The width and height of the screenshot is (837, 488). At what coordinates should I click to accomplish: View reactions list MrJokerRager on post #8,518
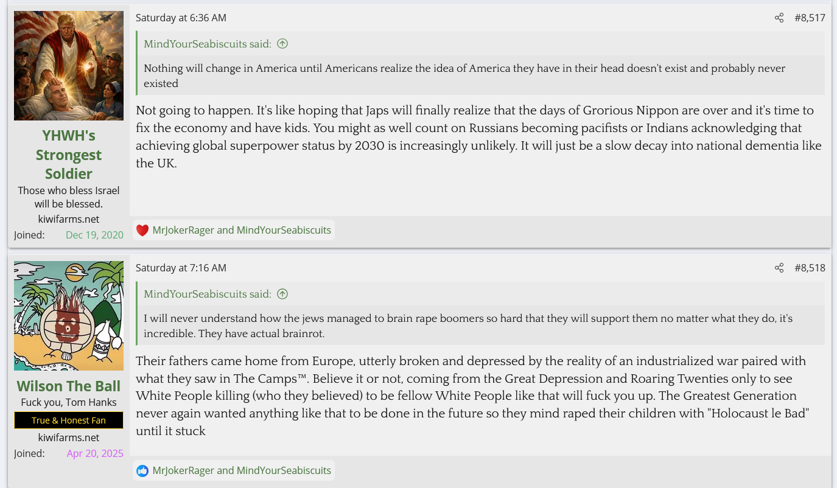click(x=183, y=470)
